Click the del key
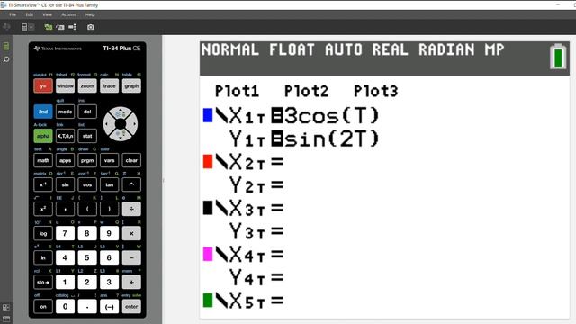This screenshot has height=324, width=576. (87, 112)
